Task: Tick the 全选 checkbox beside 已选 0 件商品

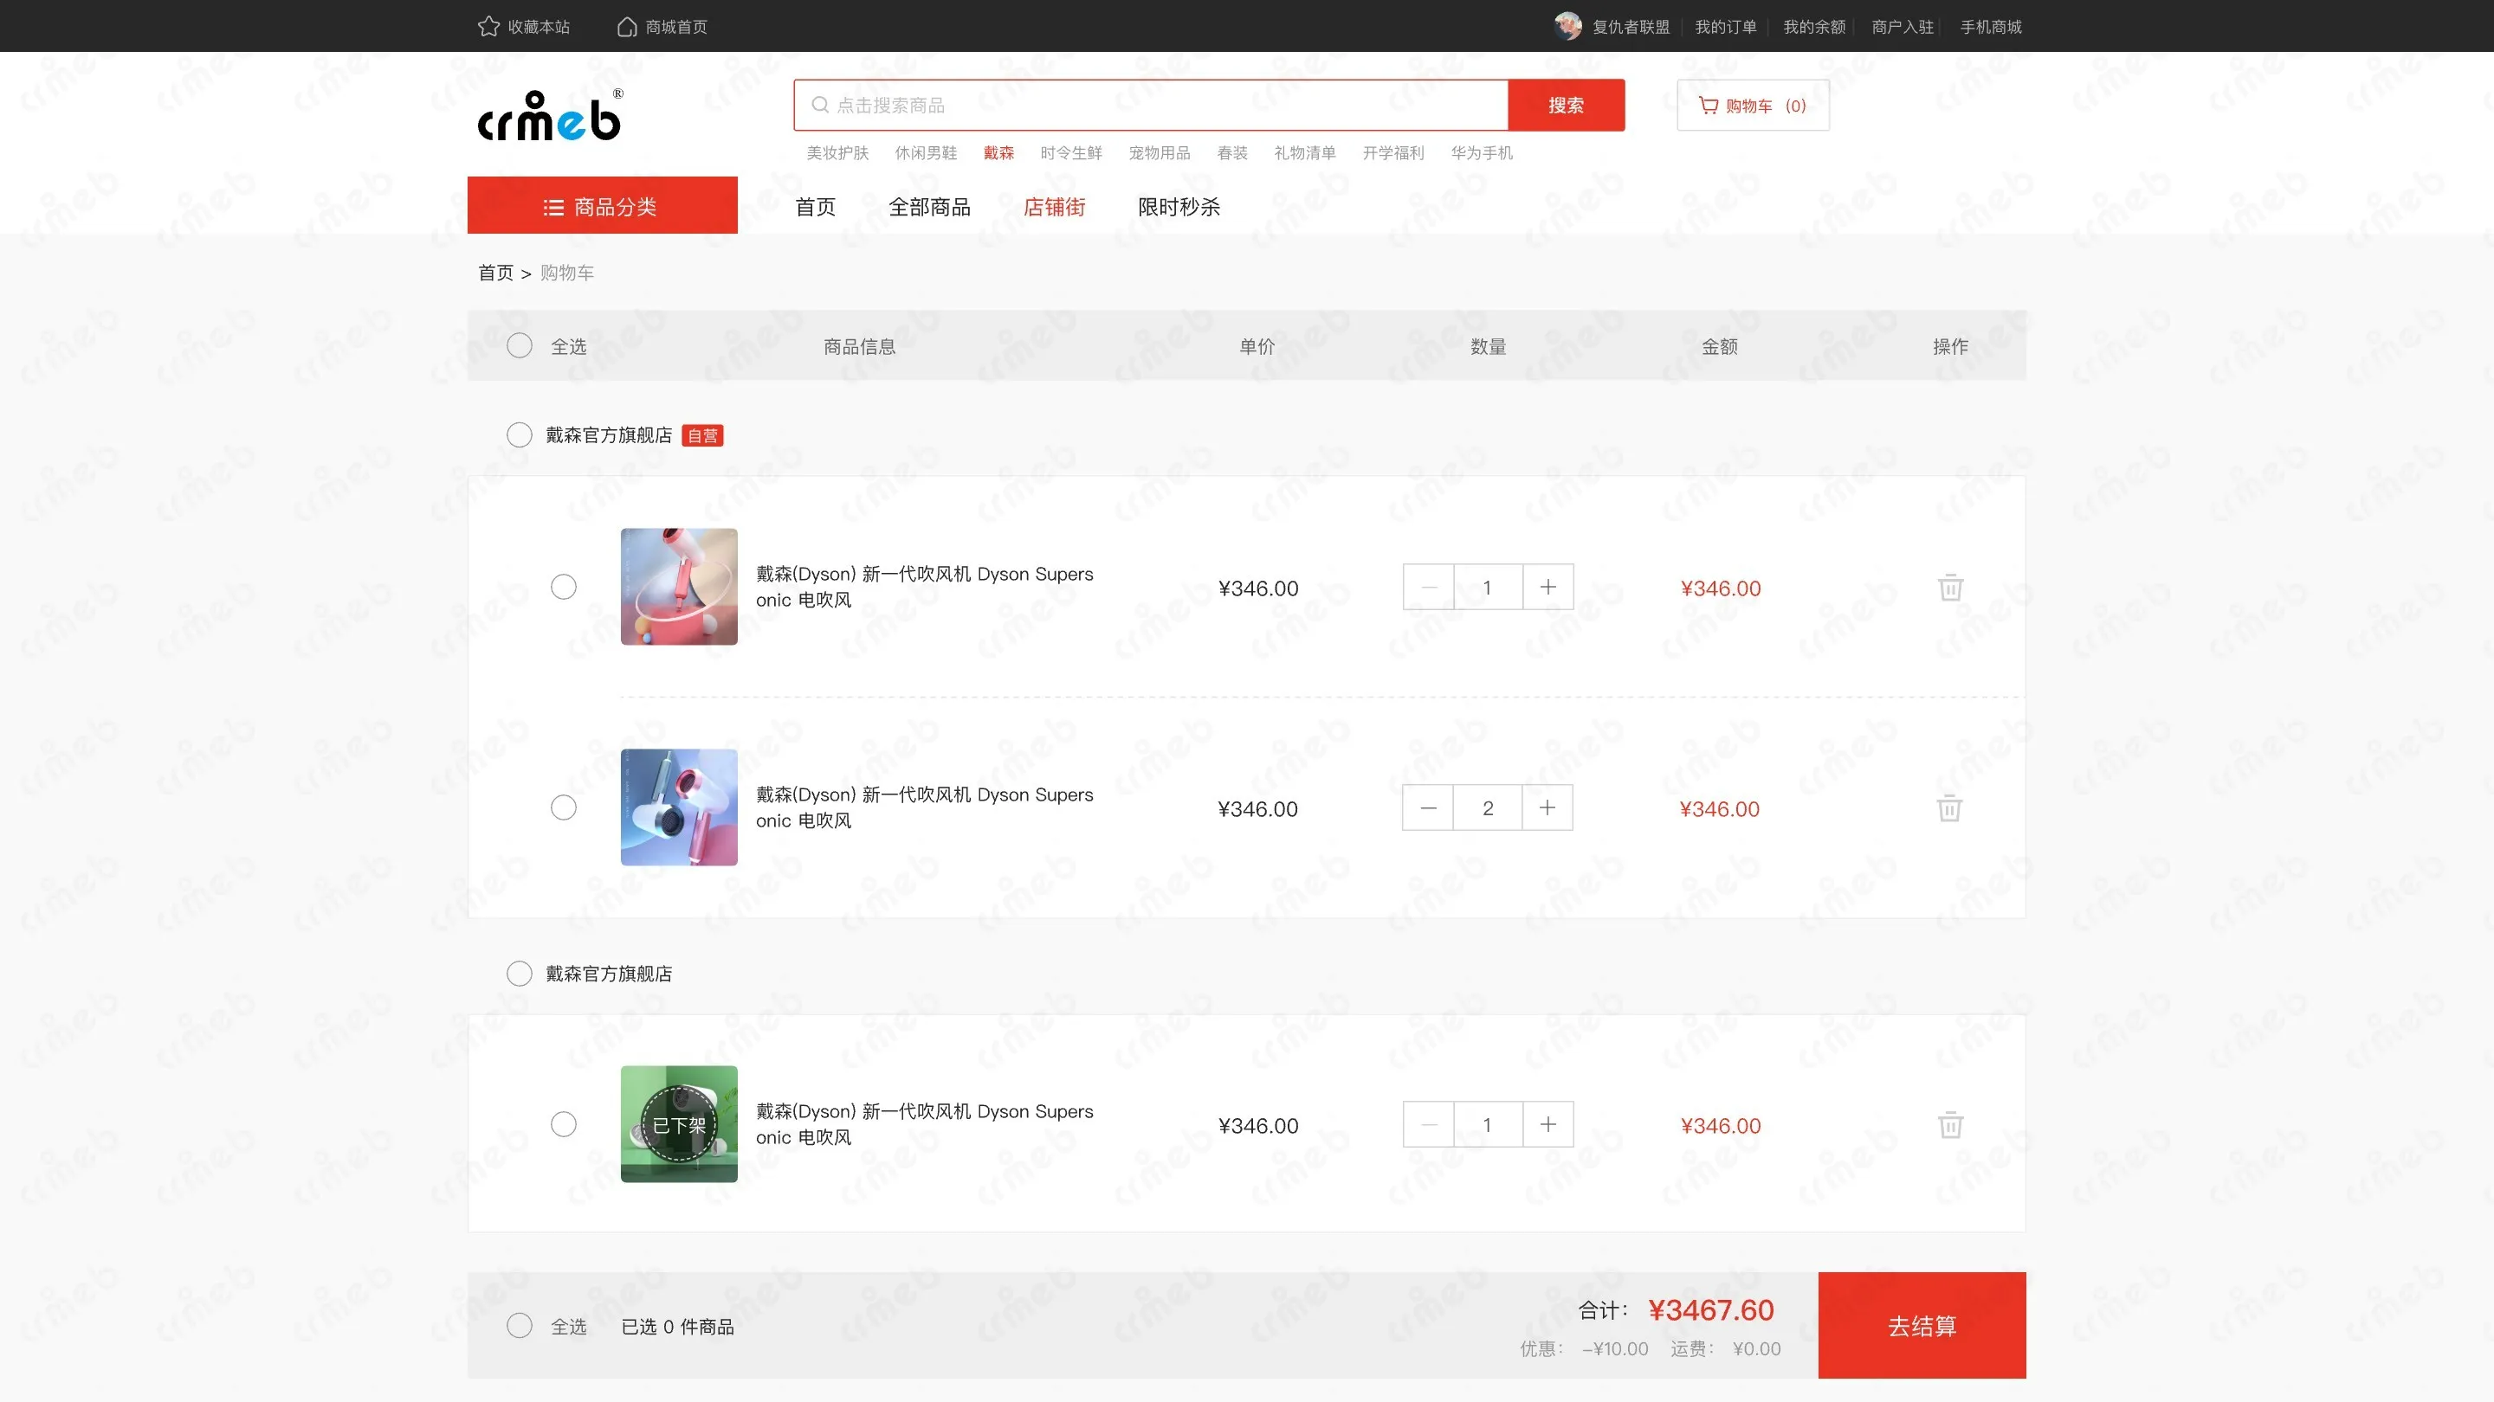Action: (520, 1326)
